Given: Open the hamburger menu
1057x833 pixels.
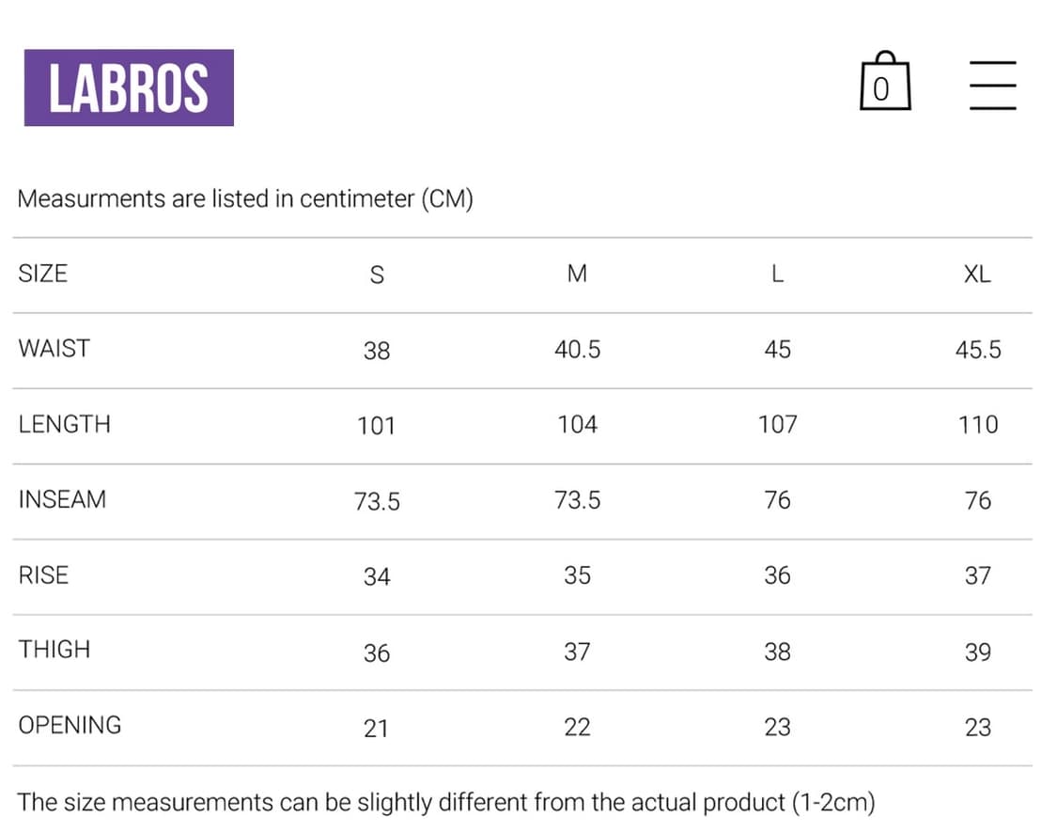Looking at the screenshot, I should point(992,85).
